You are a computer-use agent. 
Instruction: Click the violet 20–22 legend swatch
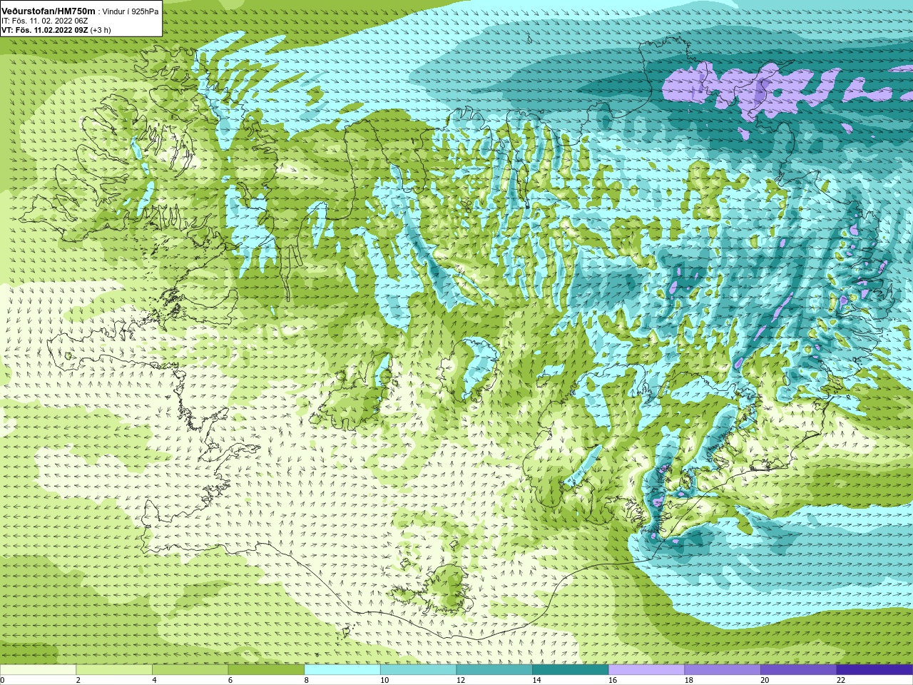799,670
